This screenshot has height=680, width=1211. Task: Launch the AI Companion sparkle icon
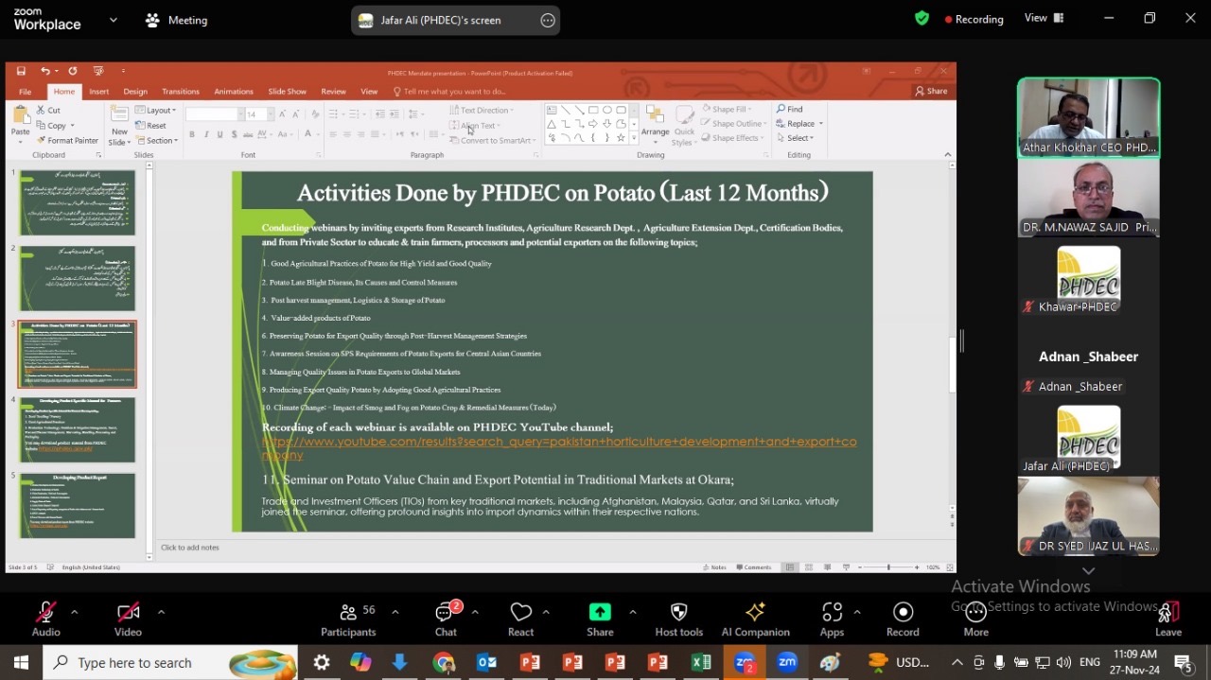[755, 619]
